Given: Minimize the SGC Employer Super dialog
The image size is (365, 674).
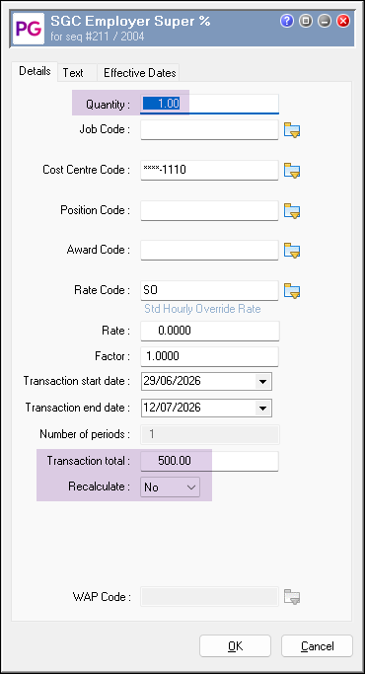Looking at the screenshot, I should [x=325, y=21].
